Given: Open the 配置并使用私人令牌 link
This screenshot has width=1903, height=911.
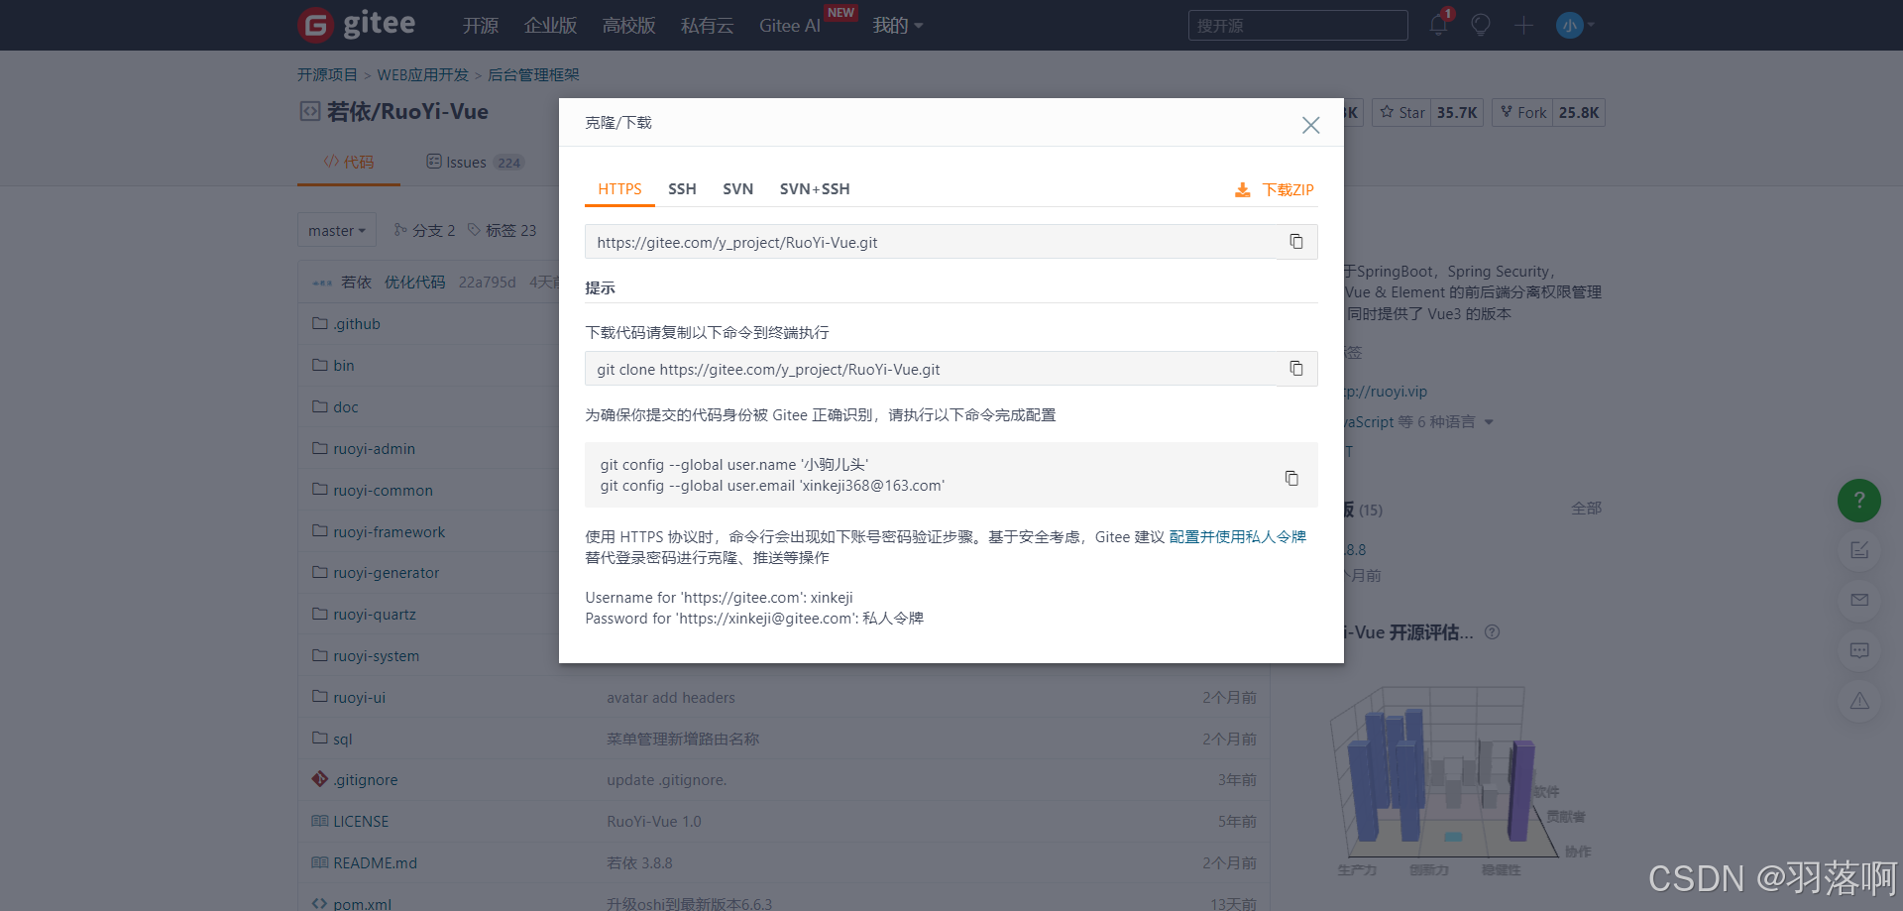Looking at the screenshot, I should click(x=1238, y=536).
